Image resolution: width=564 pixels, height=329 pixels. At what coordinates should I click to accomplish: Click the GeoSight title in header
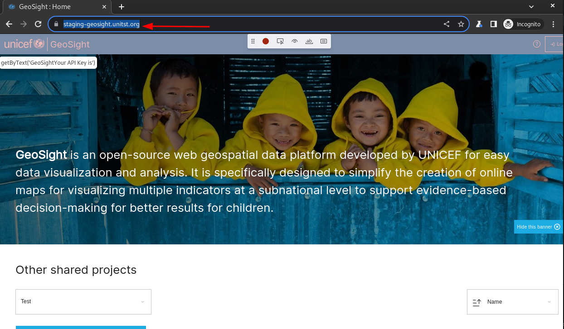[x=70, y=44]
